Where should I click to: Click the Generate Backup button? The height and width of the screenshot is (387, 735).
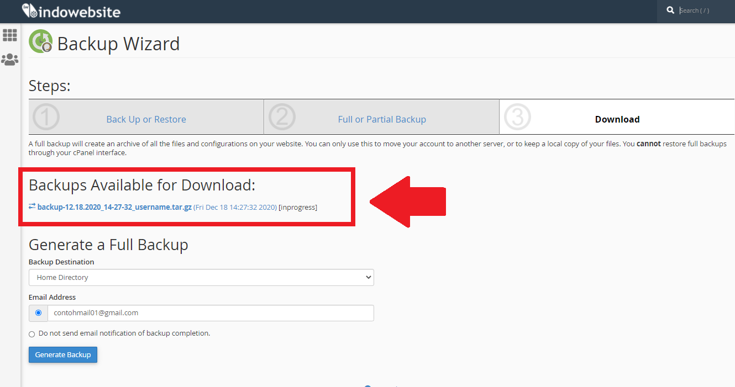(x=63, y=355)
